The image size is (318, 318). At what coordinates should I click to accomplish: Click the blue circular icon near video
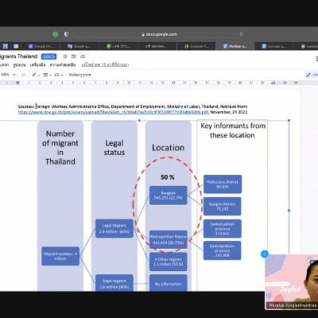click(265, 254)
